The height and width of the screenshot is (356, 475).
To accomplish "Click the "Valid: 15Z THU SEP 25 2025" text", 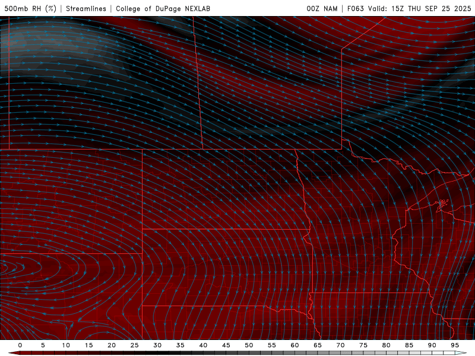I will pos(419,9).
